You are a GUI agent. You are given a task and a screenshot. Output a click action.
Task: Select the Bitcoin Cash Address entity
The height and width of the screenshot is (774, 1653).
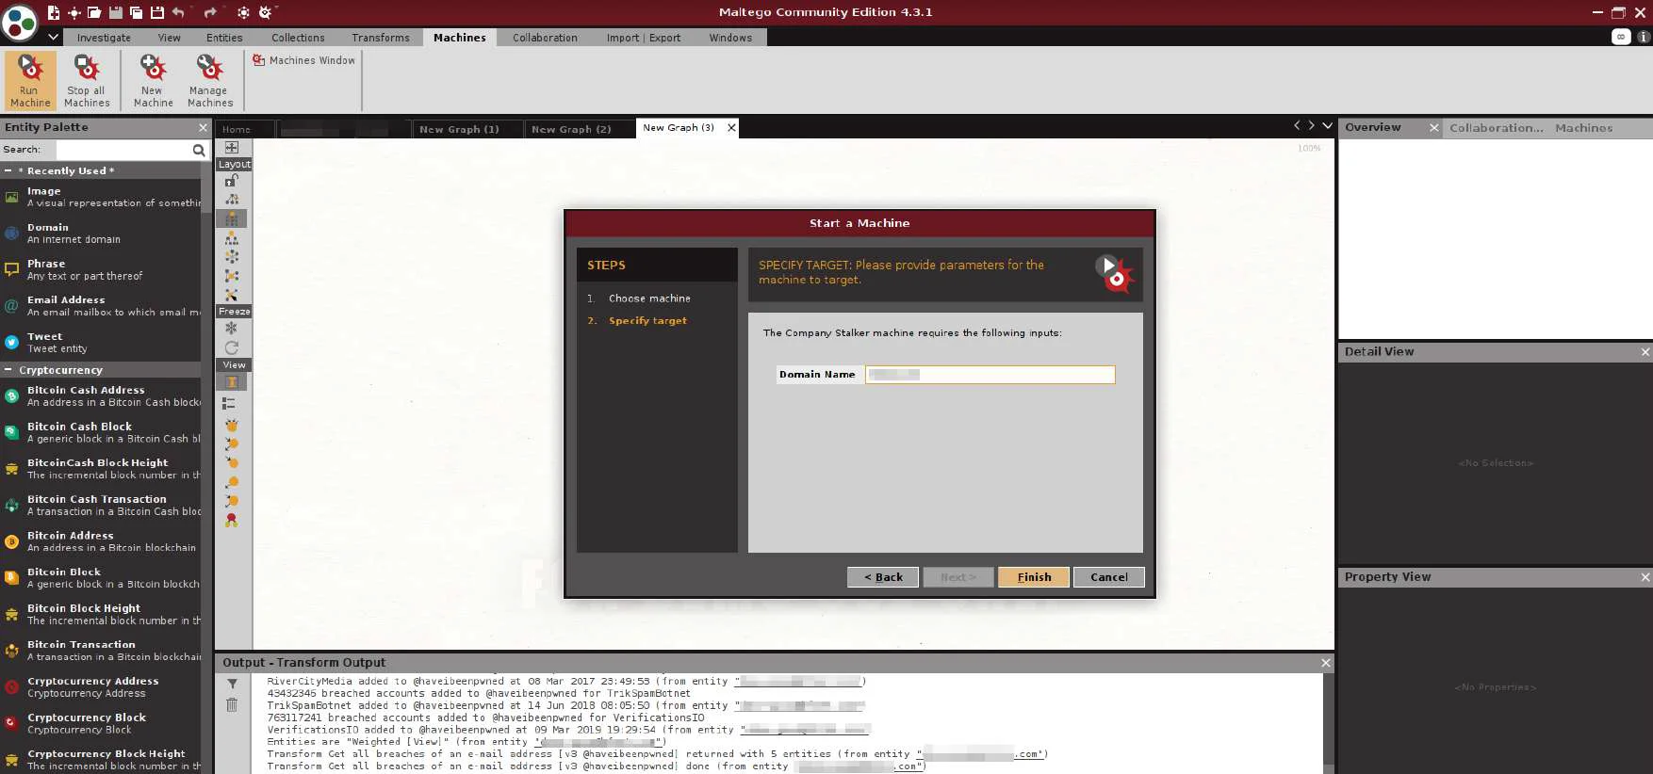(x=101, y=396)
